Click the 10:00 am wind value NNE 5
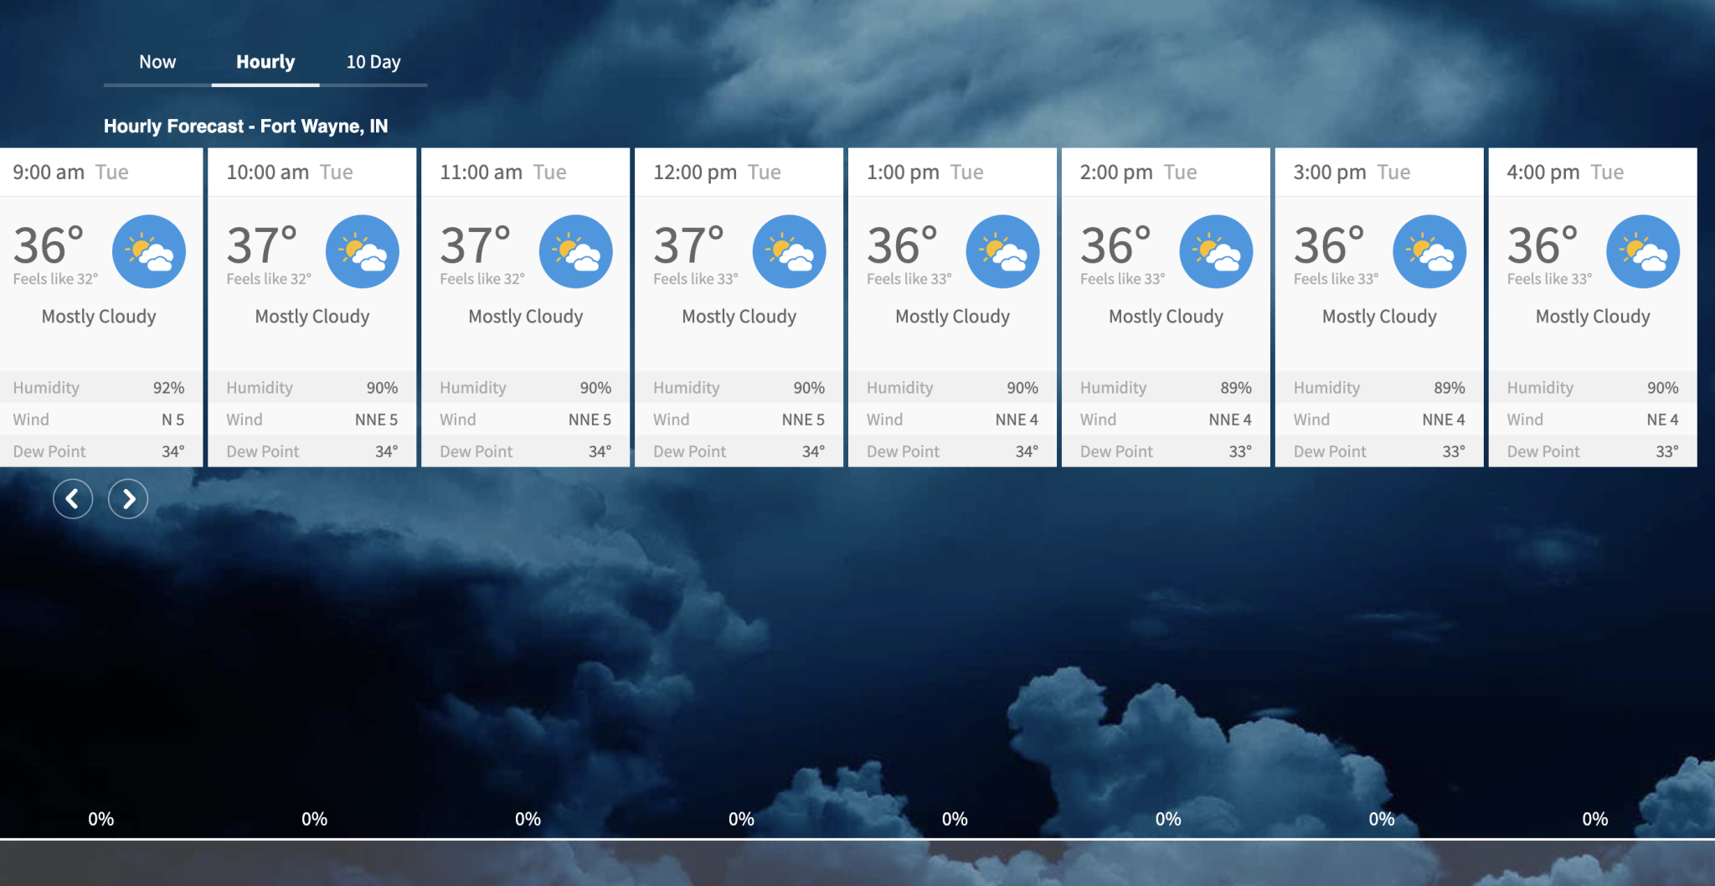 pos(377,420)
